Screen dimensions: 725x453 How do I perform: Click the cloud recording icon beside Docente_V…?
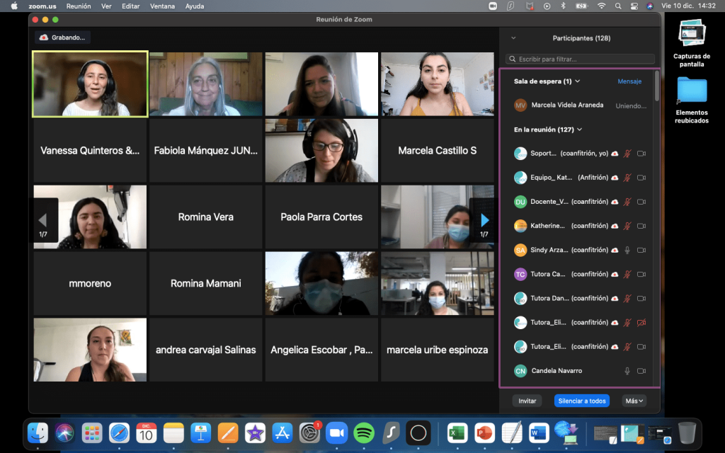point(615,202)
